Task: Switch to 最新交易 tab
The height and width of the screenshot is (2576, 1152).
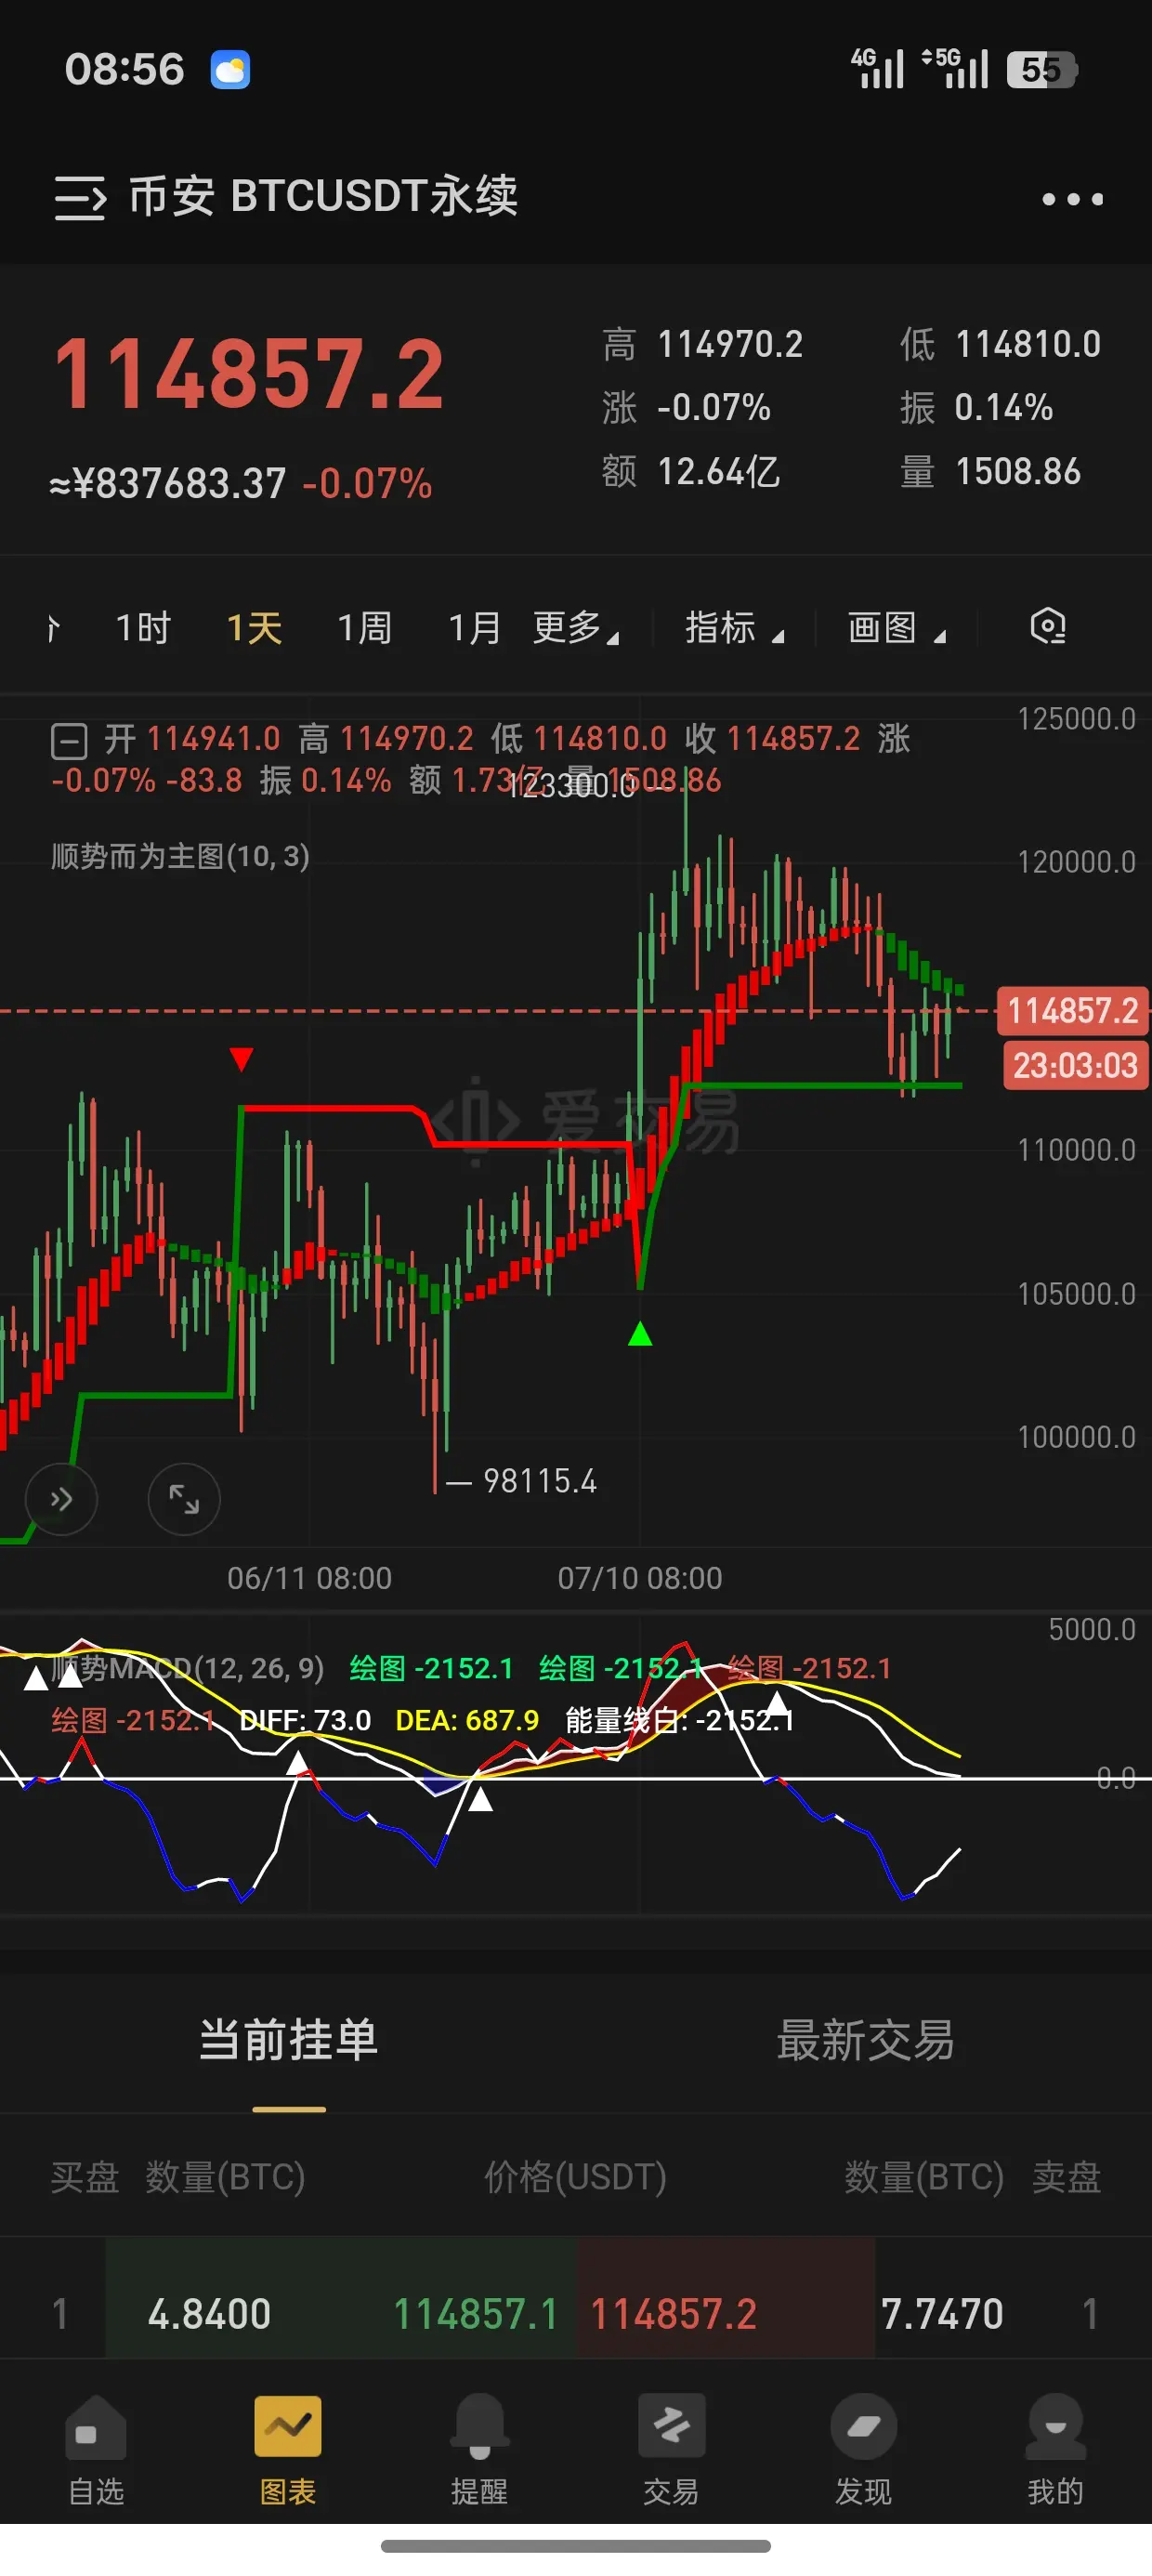Action: [x=865, y=2040]
